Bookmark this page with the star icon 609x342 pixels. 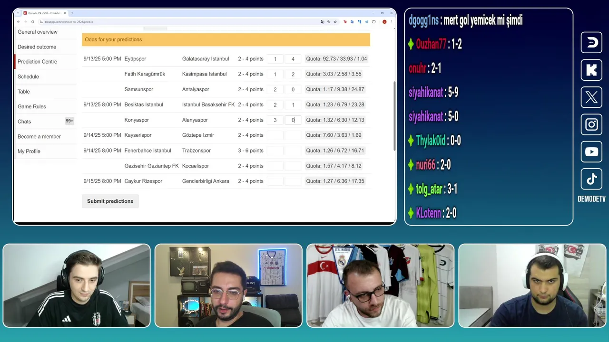(335, 22)
